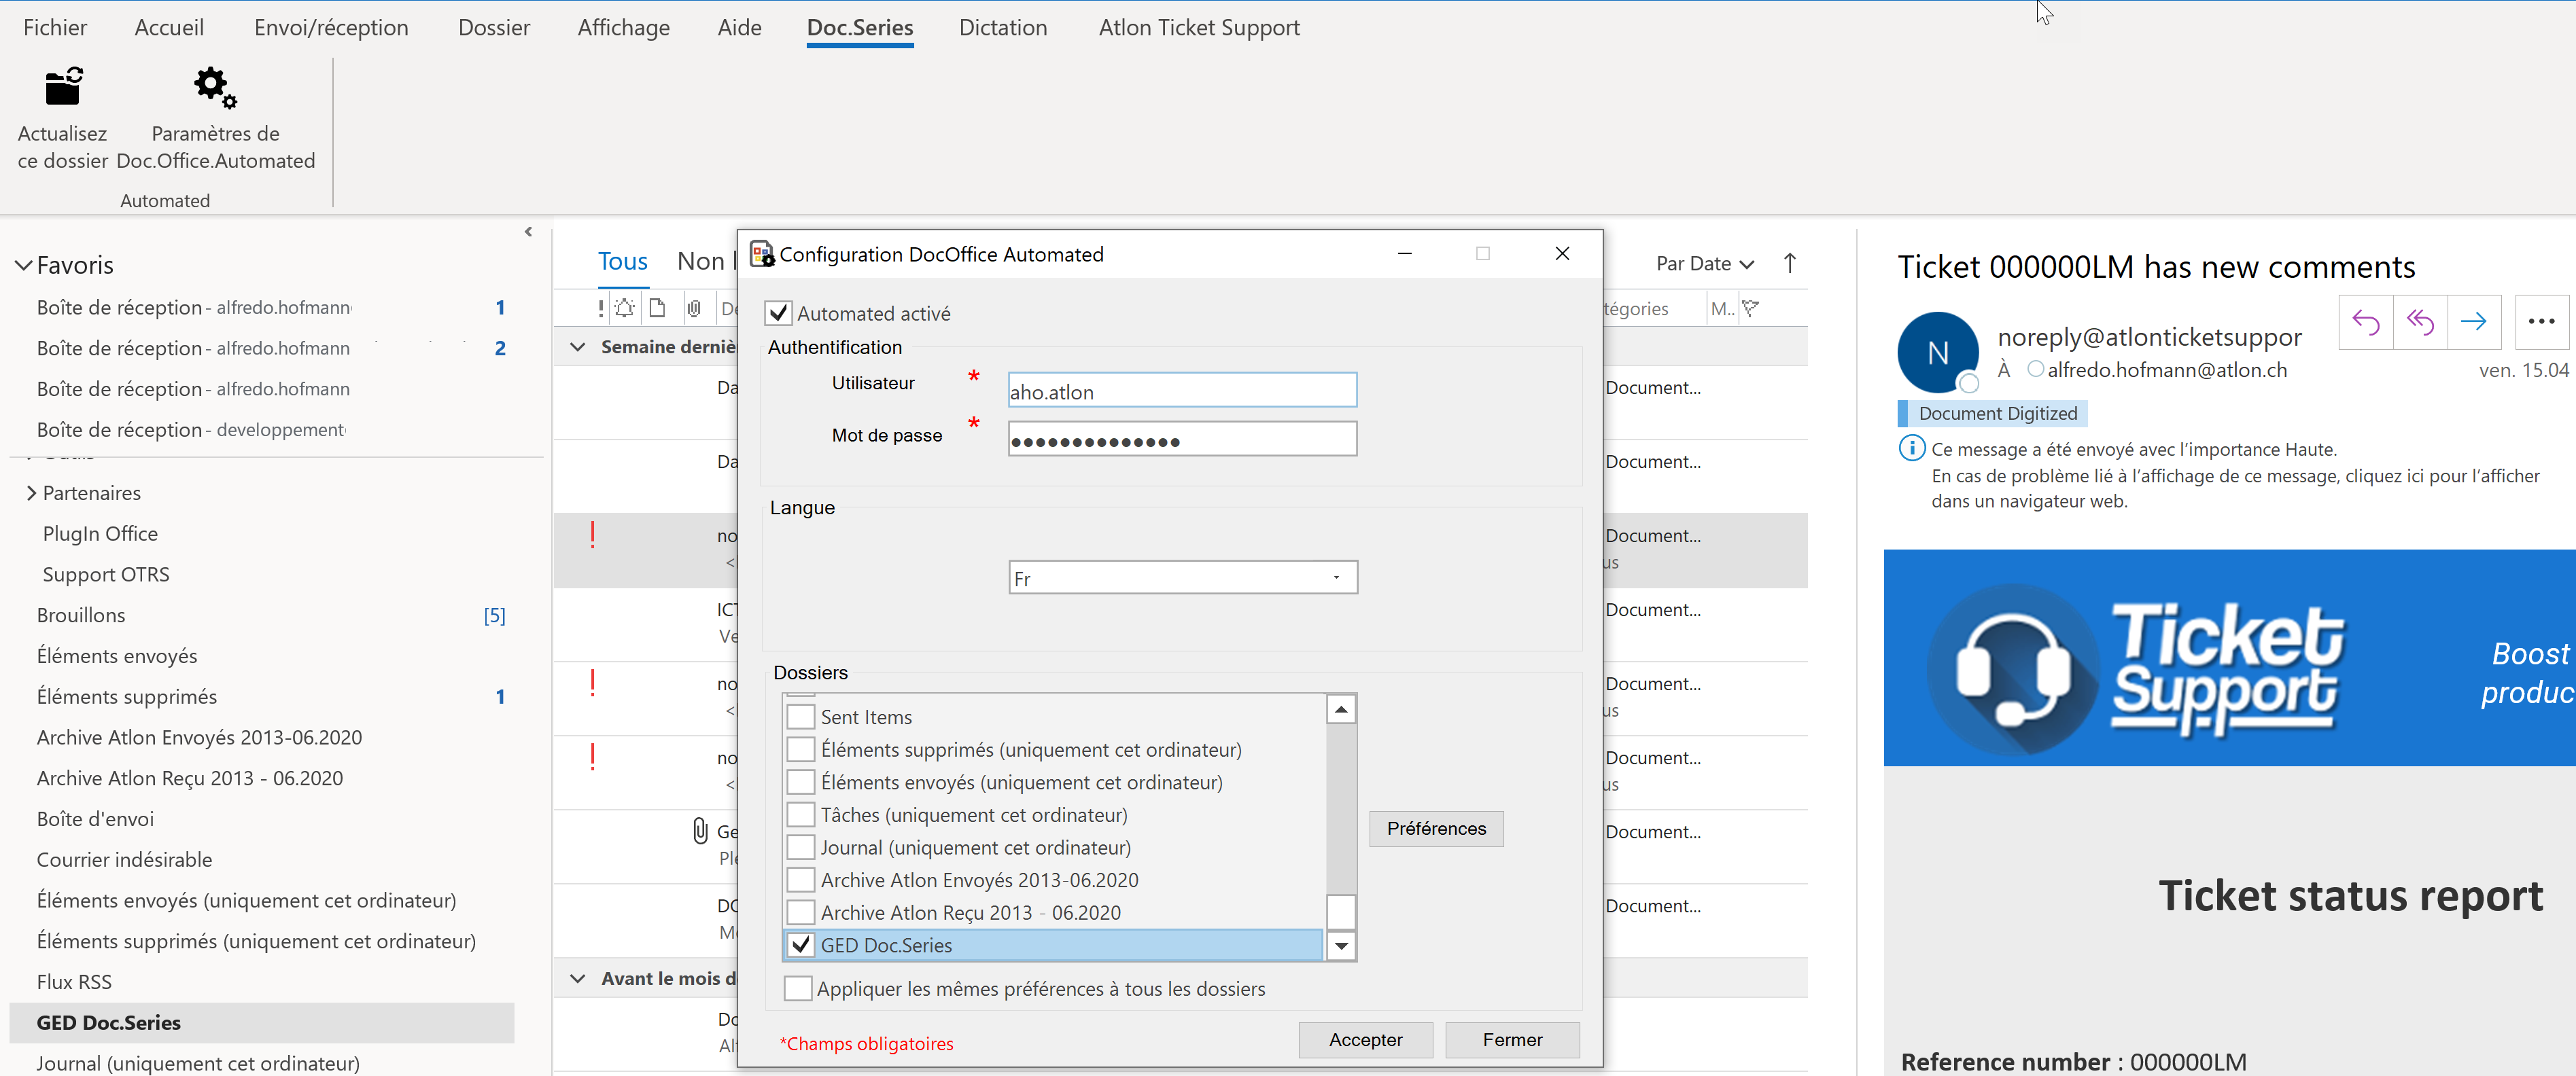Open the Fichier menu
Screen dimensions: 2576x1076
(x=55, y=28)
